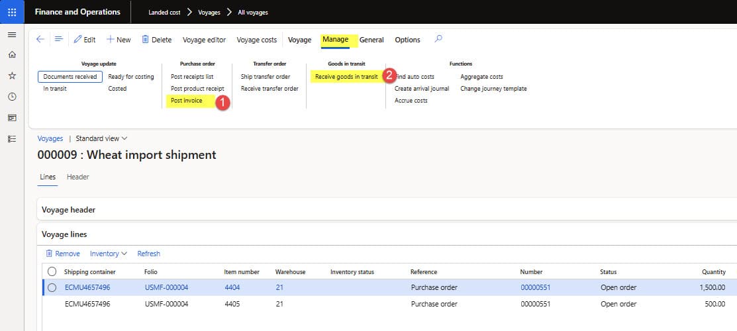This screenshot has height=331, width=737.
Task: Go to Home in sidebar
Action: point(12,55)
